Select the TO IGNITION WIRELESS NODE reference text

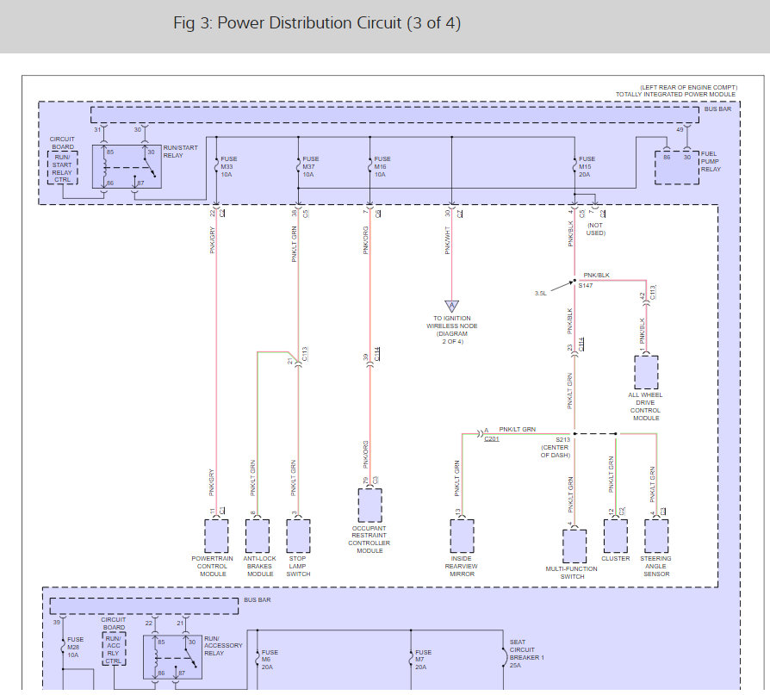pos(452,330)
